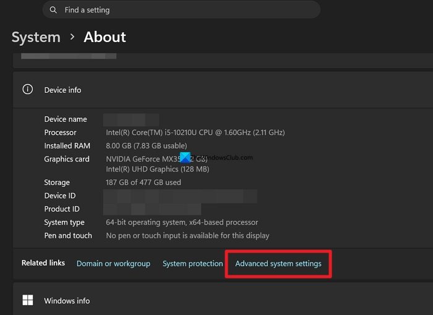Select the Device name label
Image resolution: width=433 pixels, height=315 pixels.
click(66, 119)
